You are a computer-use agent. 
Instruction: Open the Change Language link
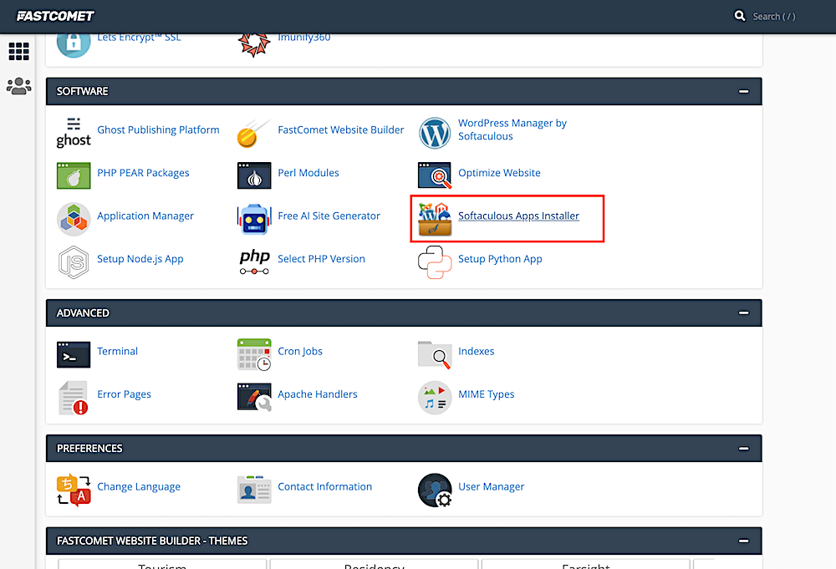139,487
